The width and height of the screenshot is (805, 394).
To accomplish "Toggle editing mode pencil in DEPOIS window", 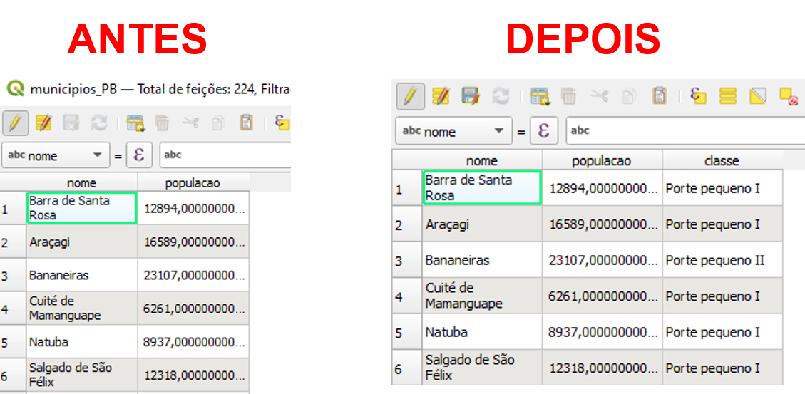I will click(x=410, y=97).
